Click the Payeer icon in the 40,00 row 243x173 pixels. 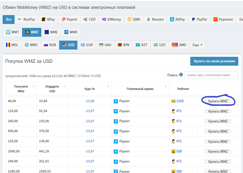click(x=116, y=101)
